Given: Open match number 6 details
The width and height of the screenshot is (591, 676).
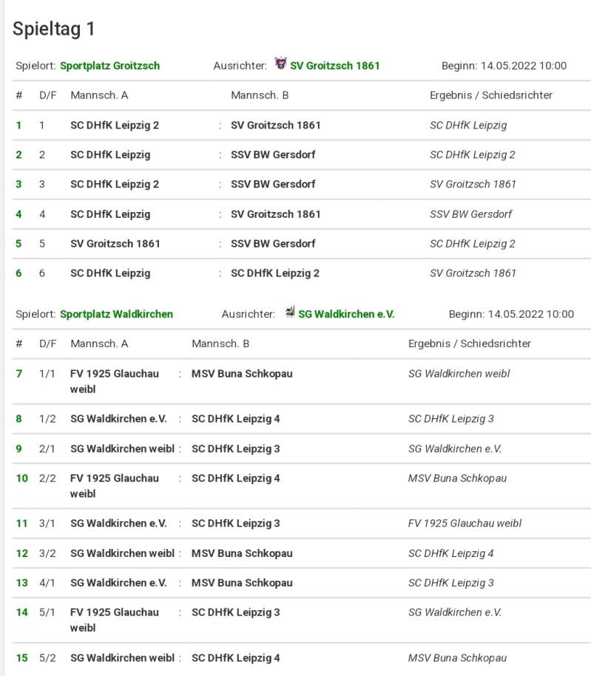Looking at the screenshot, I should 18,273.
